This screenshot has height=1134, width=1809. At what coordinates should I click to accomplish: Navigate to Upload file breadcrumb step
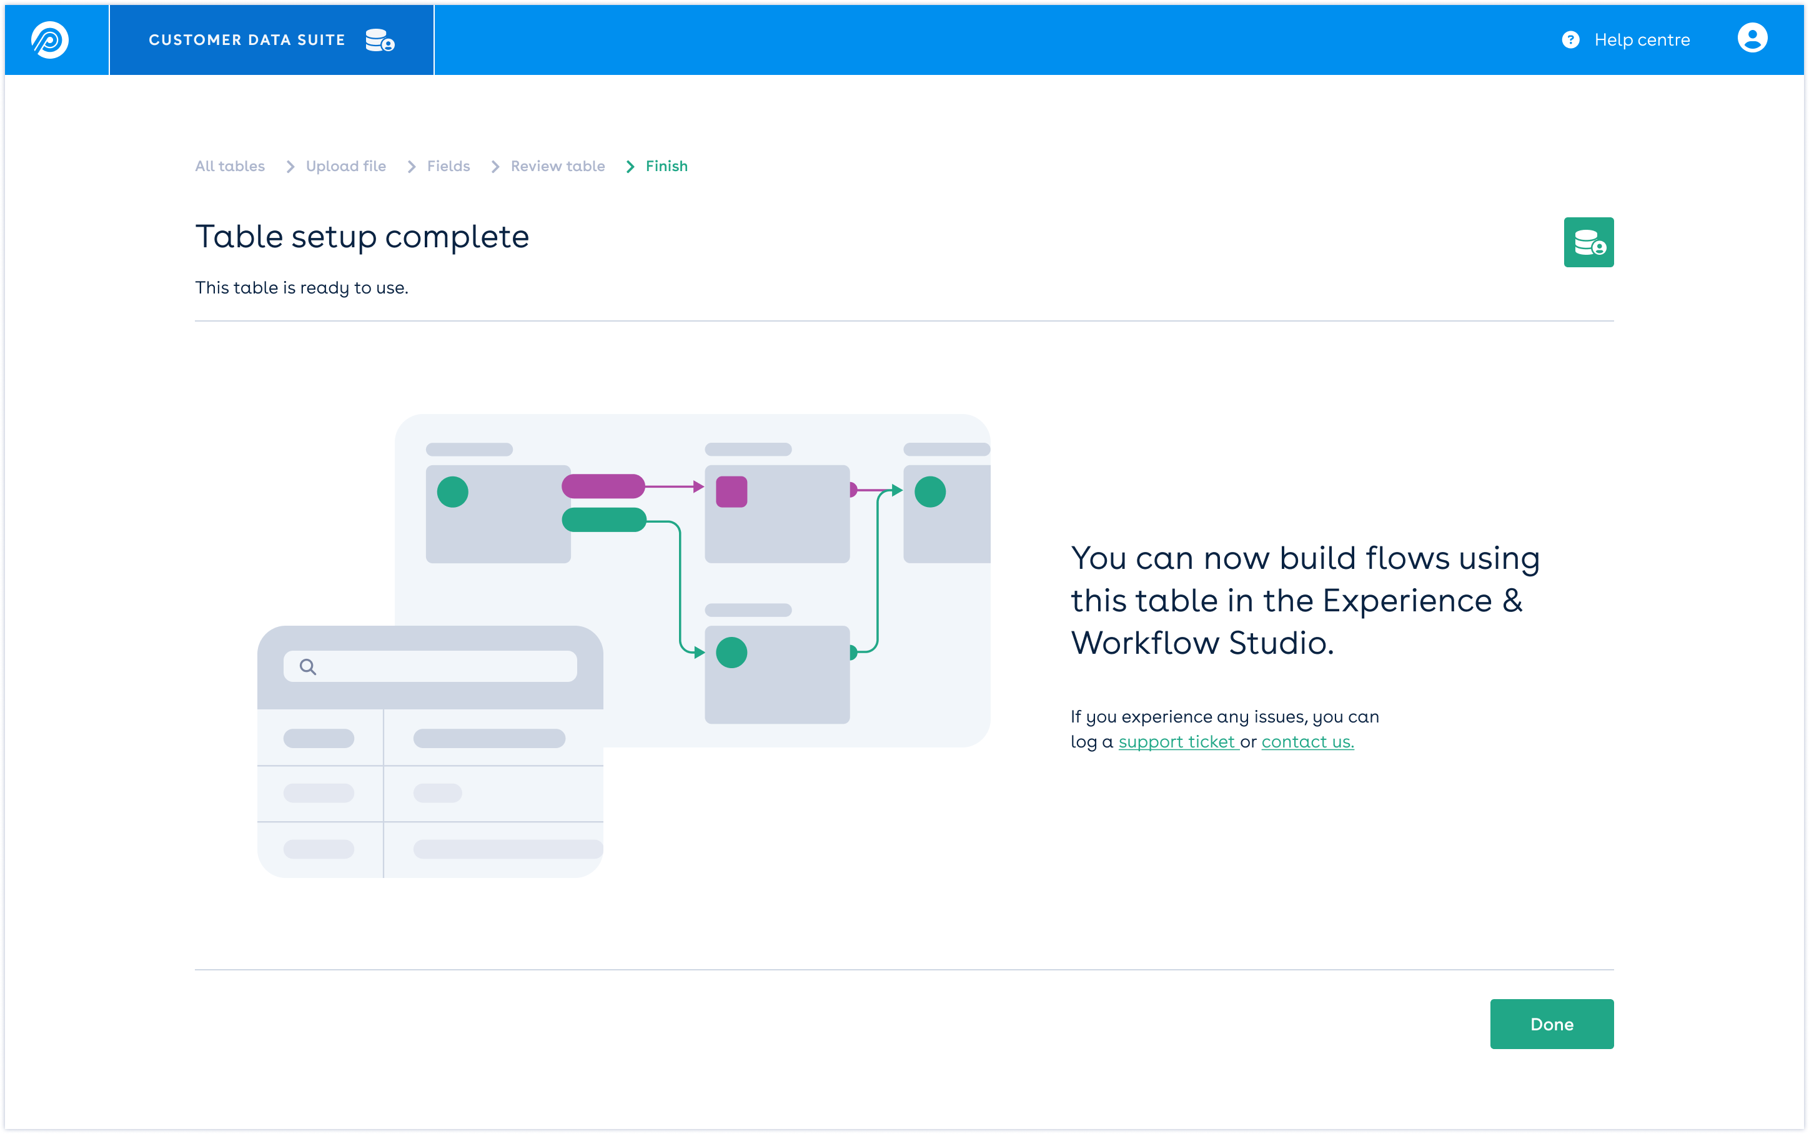click(346, 165)
